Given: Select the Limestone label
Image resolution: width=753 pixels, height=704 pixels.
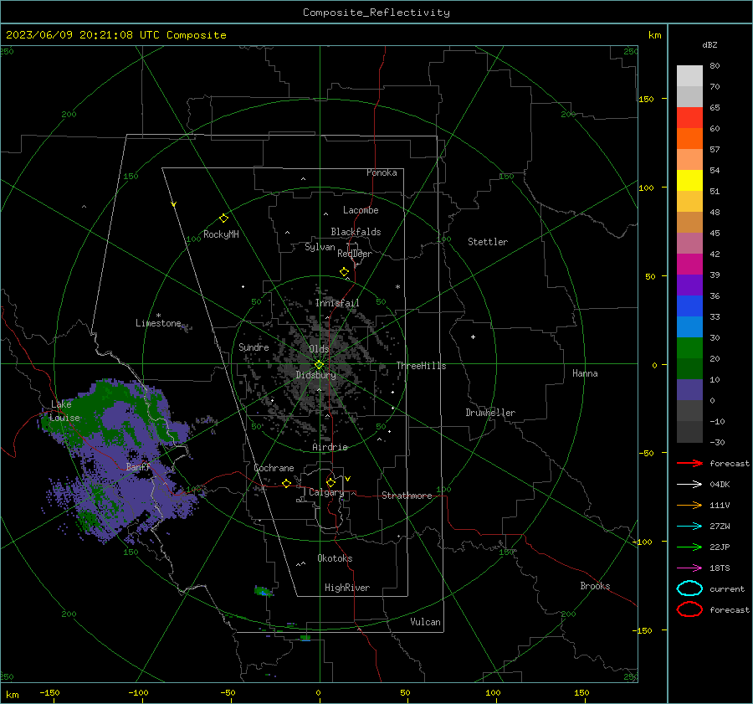Looking at the screenshot, I should click(x=158, y=323).
